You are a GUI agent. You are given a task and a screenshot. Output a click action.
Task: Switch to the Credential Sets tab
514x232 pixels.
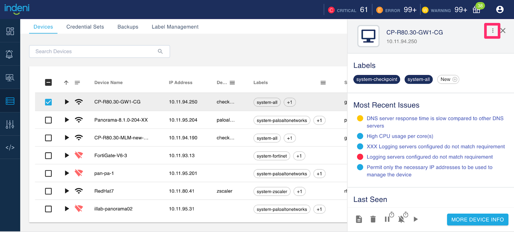pos(85,27)
